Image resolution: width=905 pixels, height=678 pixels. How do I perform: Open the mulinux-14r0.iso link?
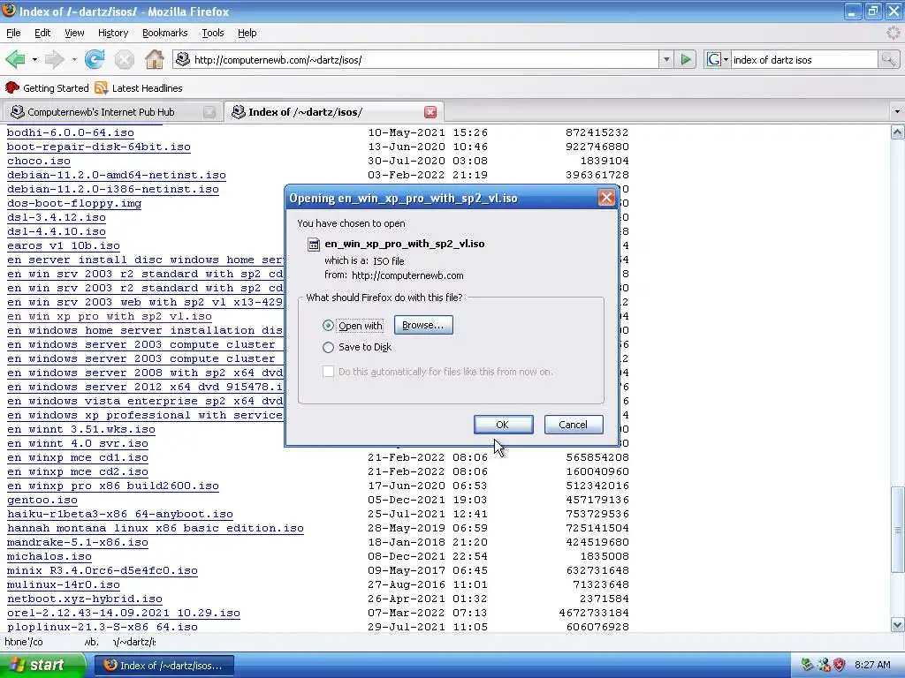click(x=64, y=584)
